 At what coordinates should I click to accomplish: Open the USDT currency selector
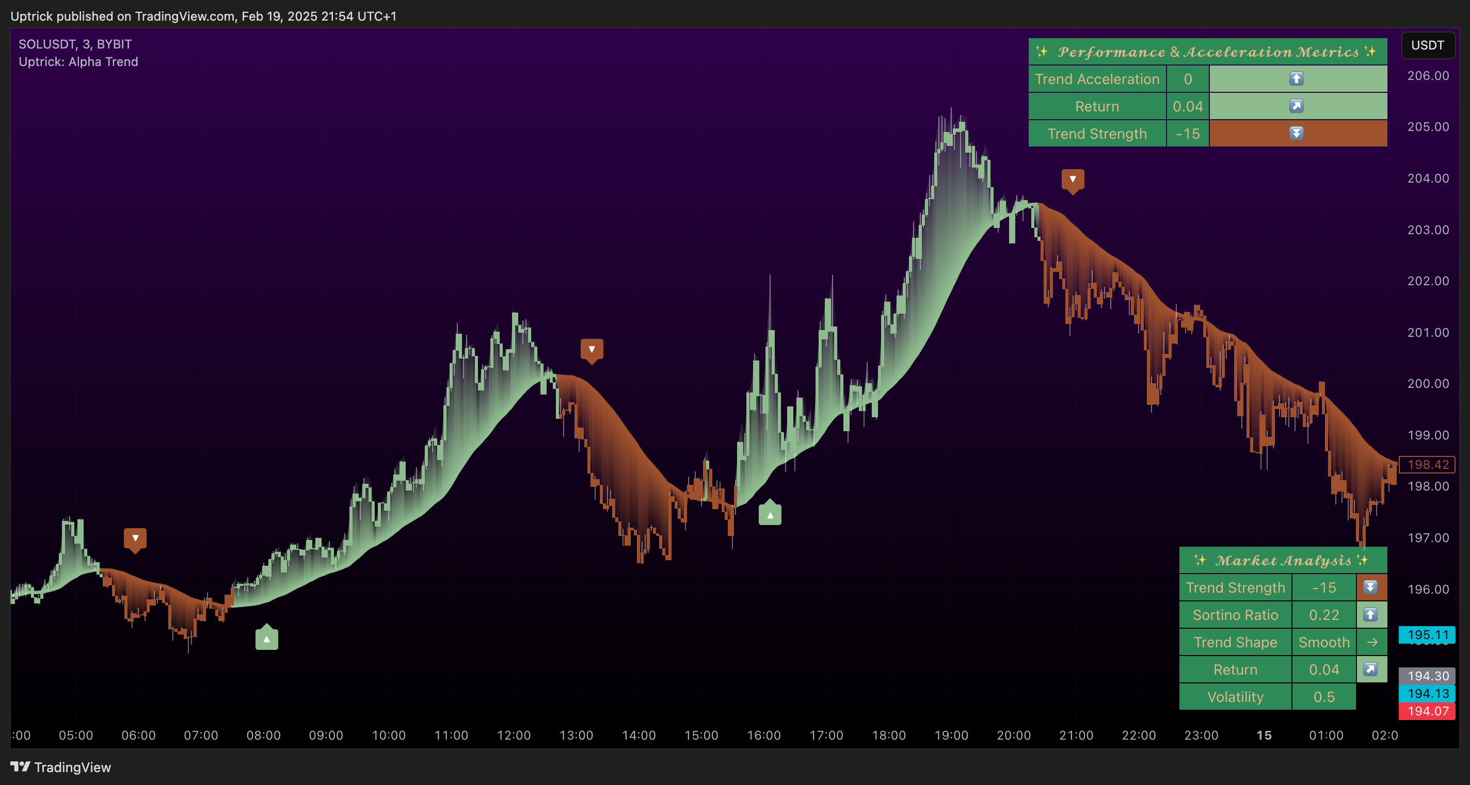click(1428, 45)
